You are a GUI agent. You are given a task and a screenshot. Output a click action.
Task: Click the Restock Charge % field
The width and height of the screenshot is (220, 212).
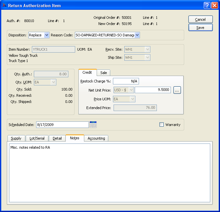tap(126, 81)
